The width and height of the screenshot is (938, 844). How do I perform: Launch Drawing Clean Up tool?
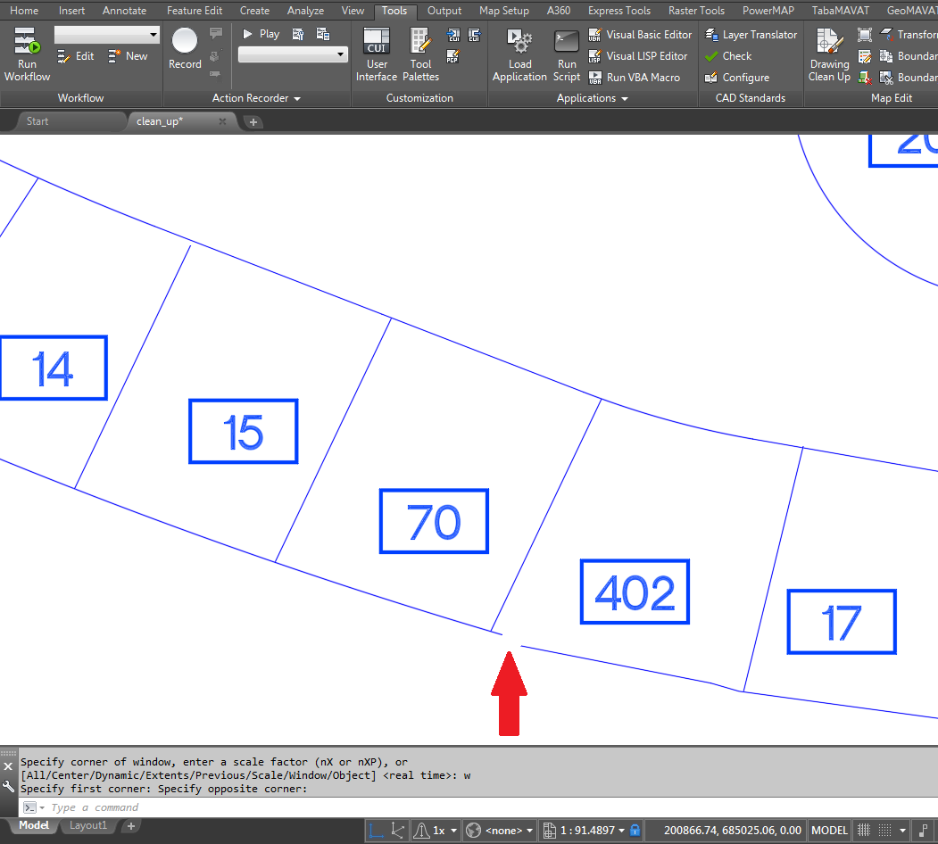click(829, 54)
